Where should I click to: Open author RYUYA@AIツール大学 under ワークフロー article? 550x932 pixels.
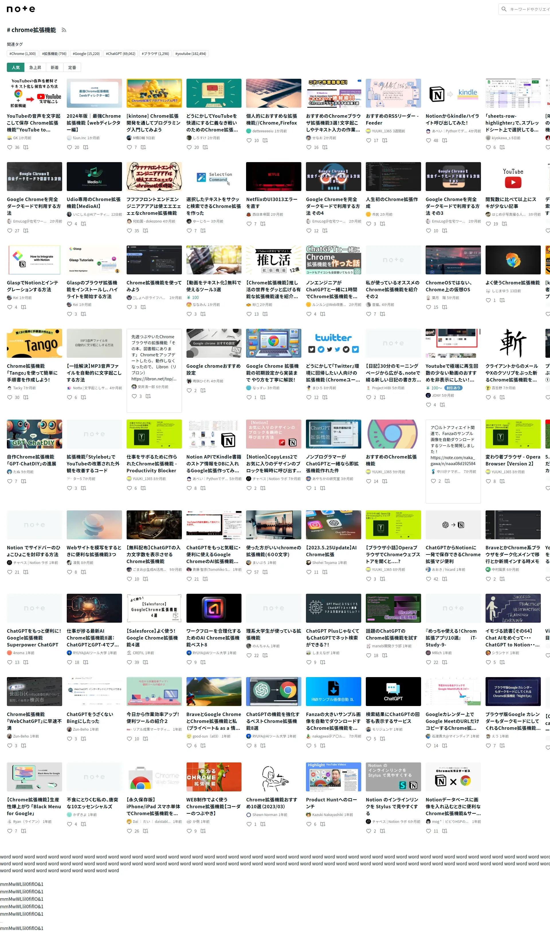(x=209, y=653)
